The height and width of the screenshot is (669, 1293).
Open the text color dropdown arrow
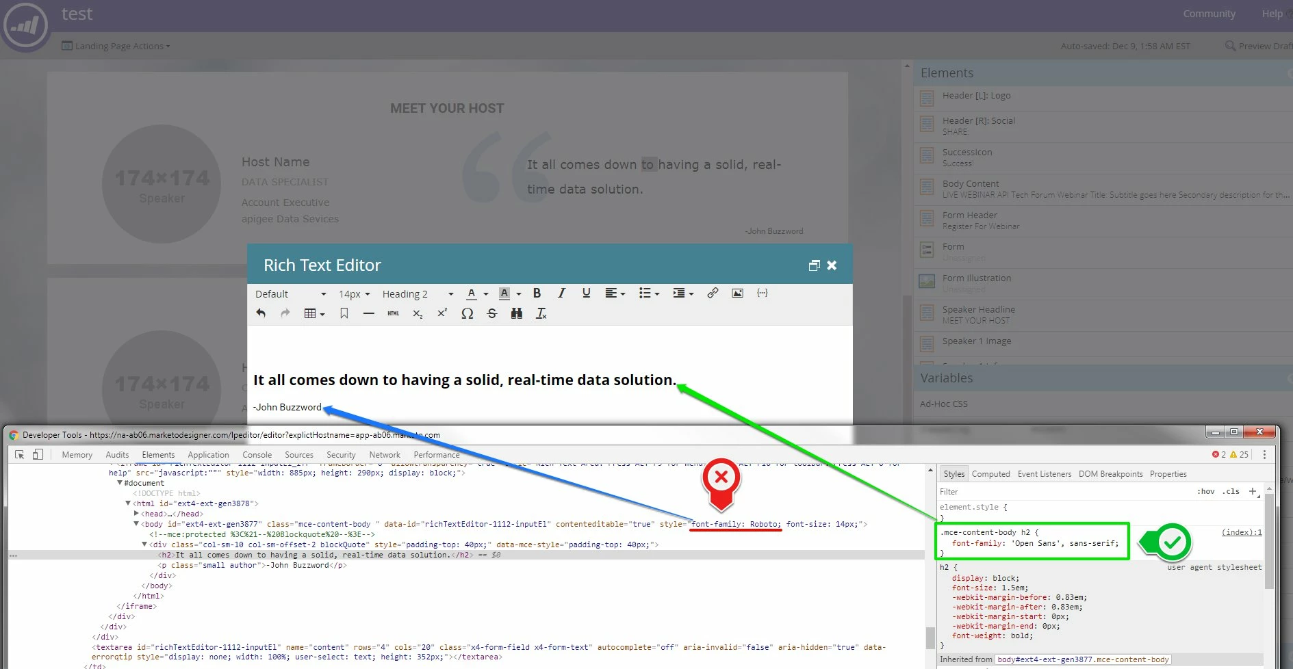point(486,294)
